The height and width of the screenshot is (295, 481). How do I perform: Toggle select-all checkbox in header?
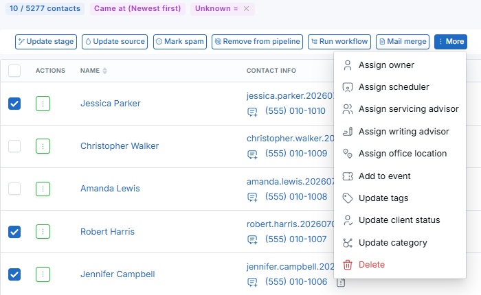[14, 71]
